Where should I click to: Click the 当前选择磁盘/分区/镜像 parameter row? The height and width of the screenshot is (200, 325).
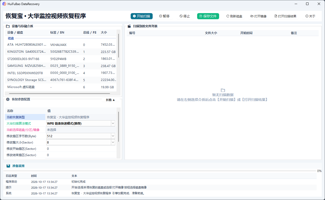tap(61, 130)
